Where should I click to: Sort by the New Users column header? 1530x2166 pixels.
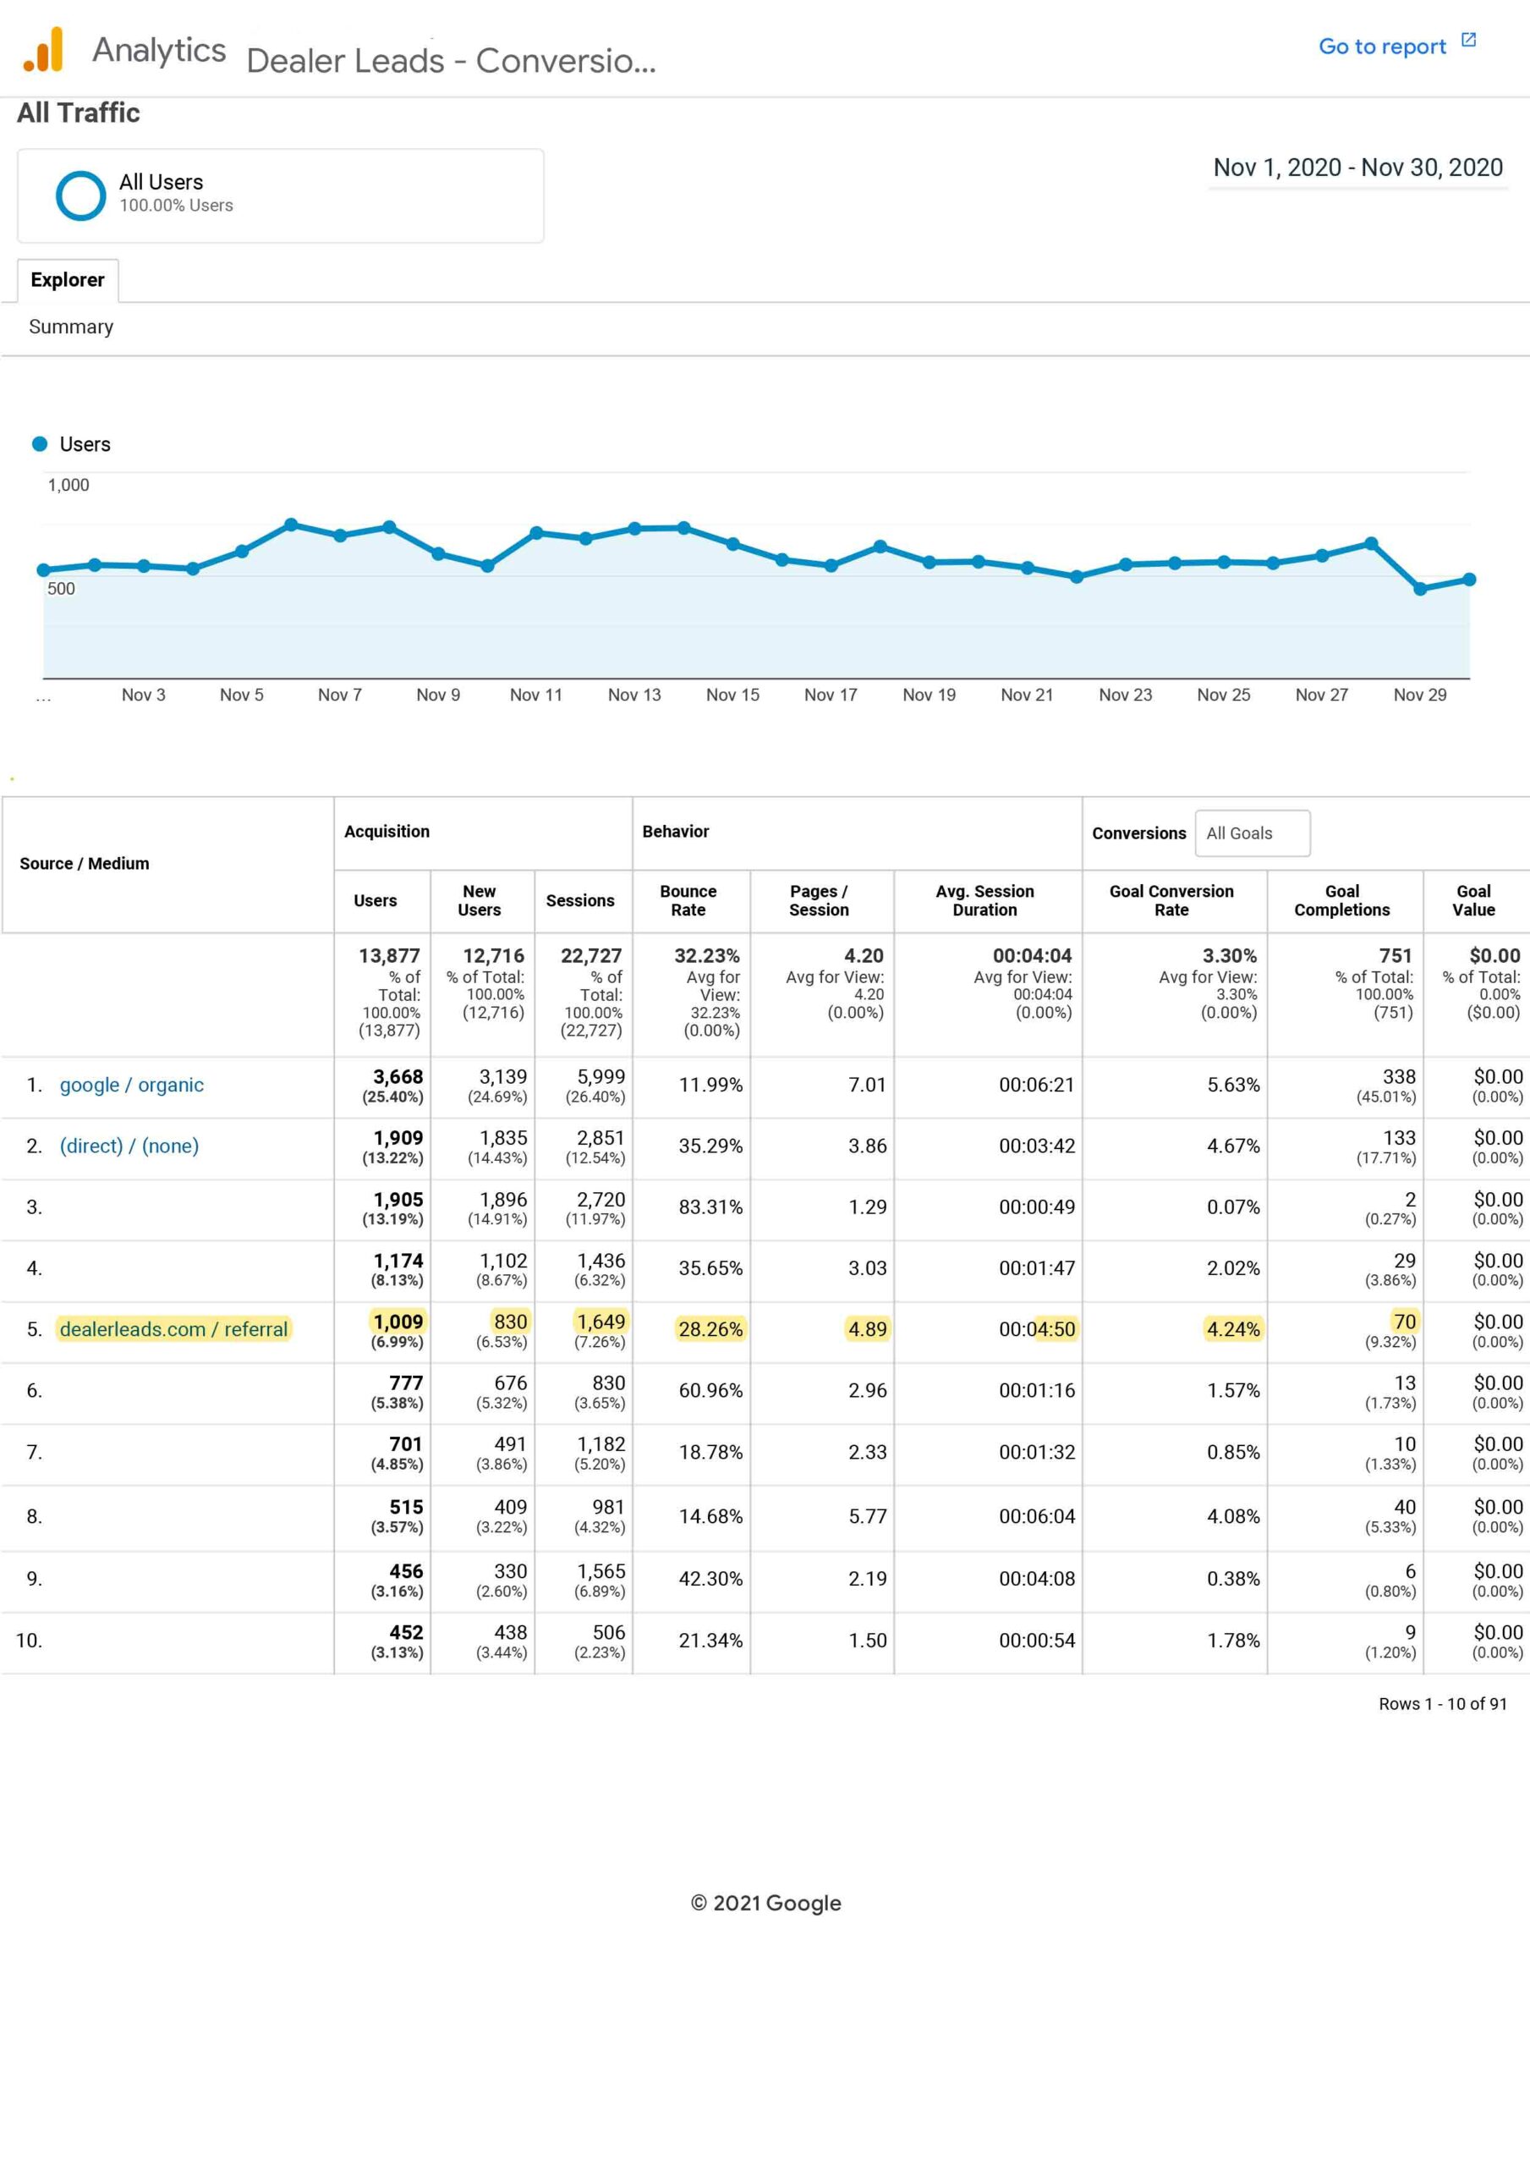point(480,901)
